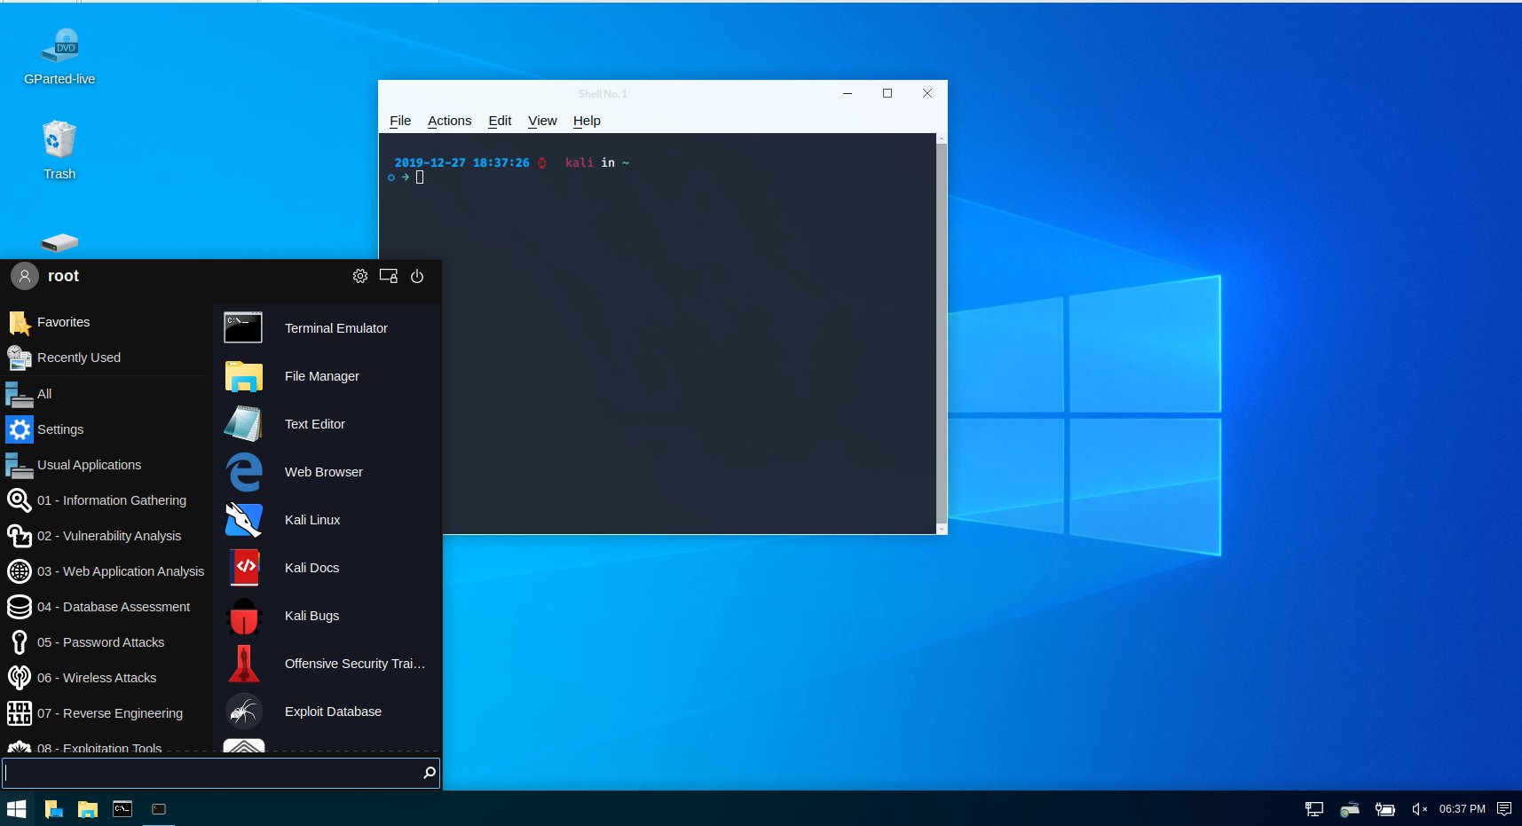Click the Windows-style Start button
The height and width of the screenshot is (826, 1522).
tap(17, 809)
